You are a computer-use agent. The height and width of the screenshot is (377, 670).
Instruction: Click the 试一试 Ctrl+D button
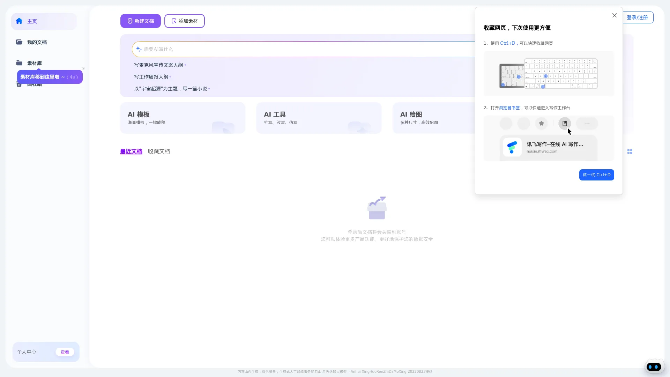point(597,175)
